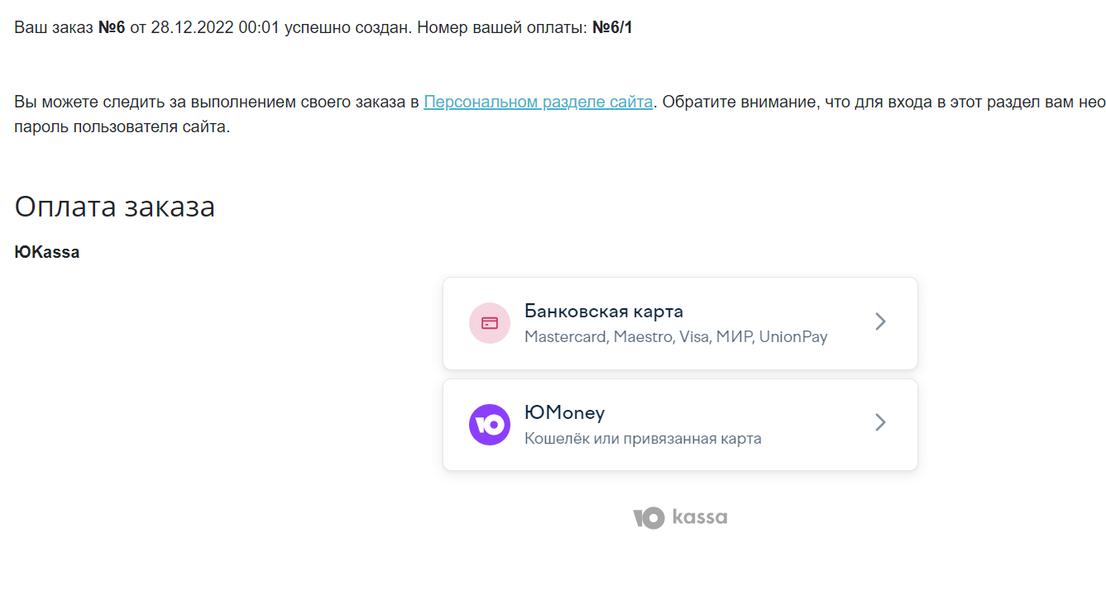Expand the Банковская карта chevron arrow
Screen dimensions: 1106x609
[880, 322]
